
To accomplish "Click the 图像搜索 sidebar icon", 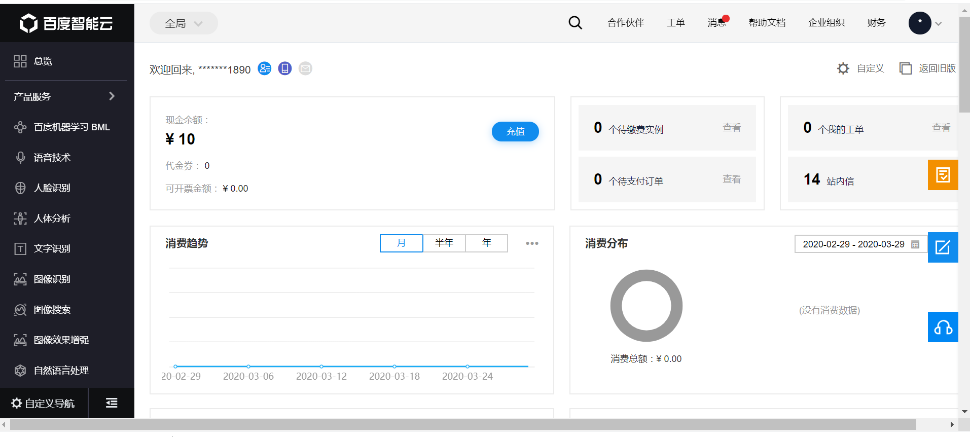I will click(20, 310).
